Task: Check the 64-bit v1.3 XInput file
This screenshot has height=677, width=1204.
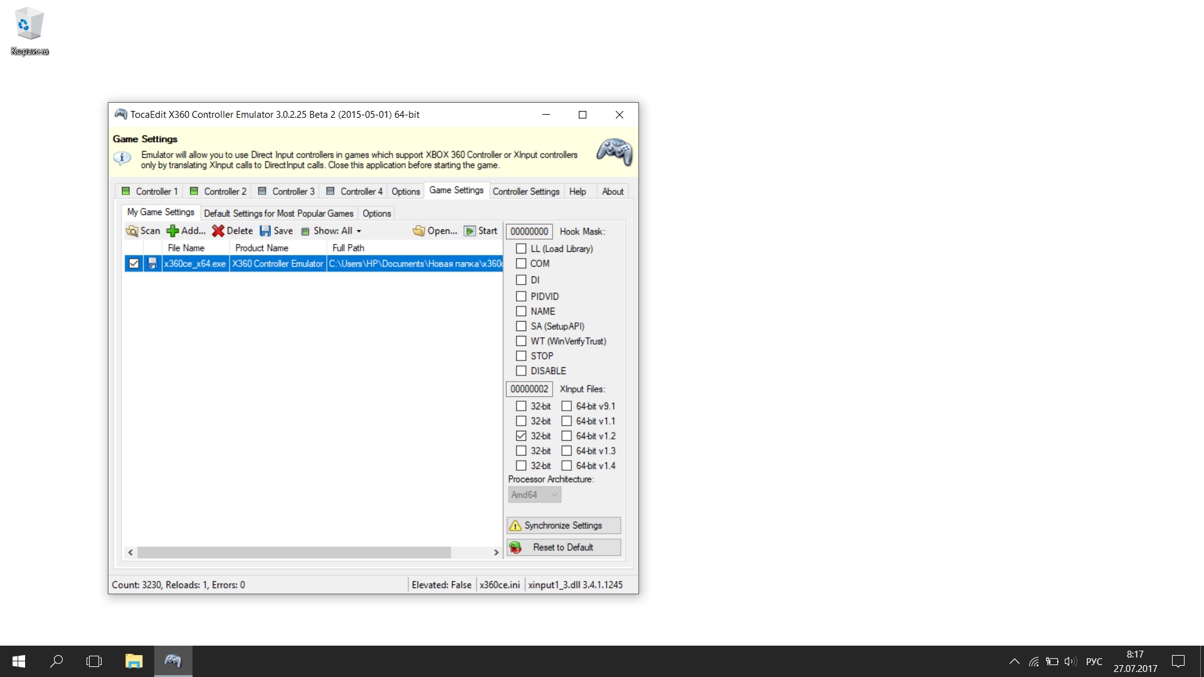Action: (566, 451)
